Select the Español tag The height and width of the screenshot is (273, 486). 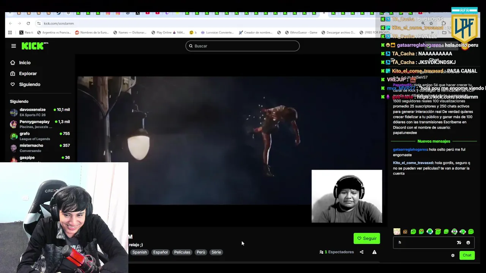click(160, 252)
